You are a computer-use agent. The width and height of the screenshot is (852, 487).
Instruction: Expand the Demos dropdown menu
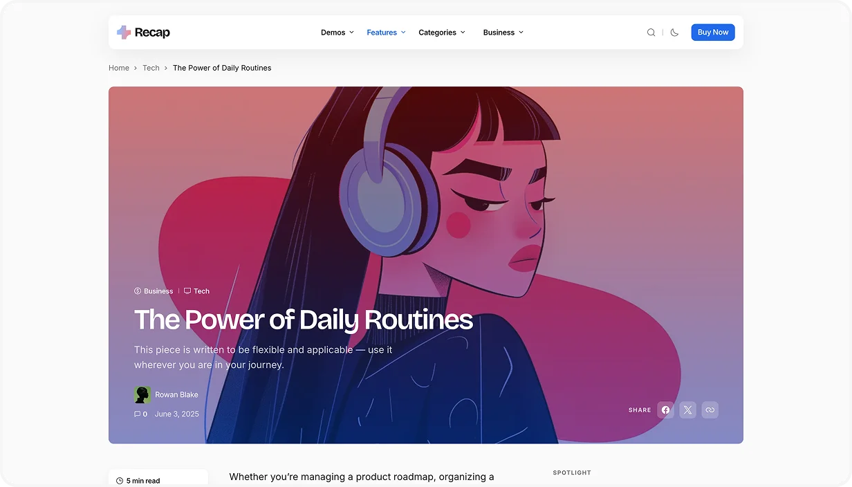click(337, 33)
